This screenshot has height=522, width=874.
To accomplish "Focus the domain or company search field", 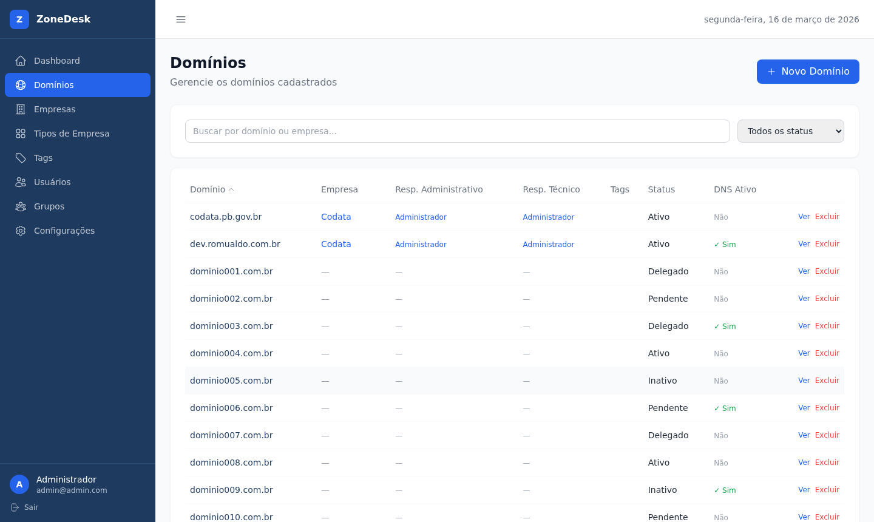I will (x=457, y=131).
